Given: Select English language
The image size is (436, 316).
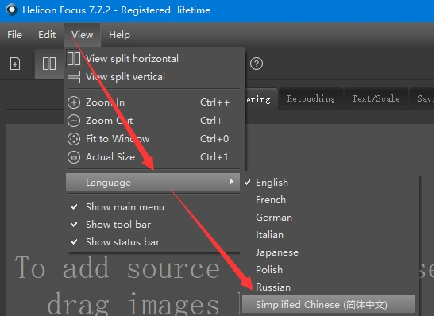Looking at the screenshot, I should [329, 183].
